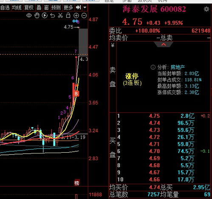Open the small dropdown arrow after 更多
212x199 pixels.
(85, 7)
